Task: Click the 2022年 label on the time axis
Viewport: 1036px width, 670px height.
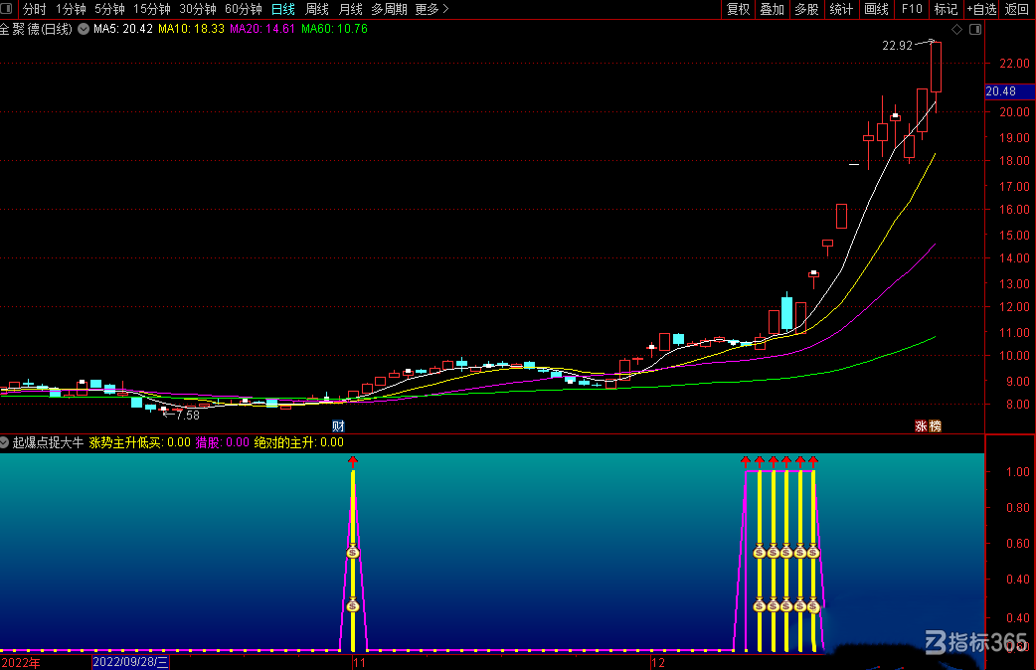Action: pos(21,663)
